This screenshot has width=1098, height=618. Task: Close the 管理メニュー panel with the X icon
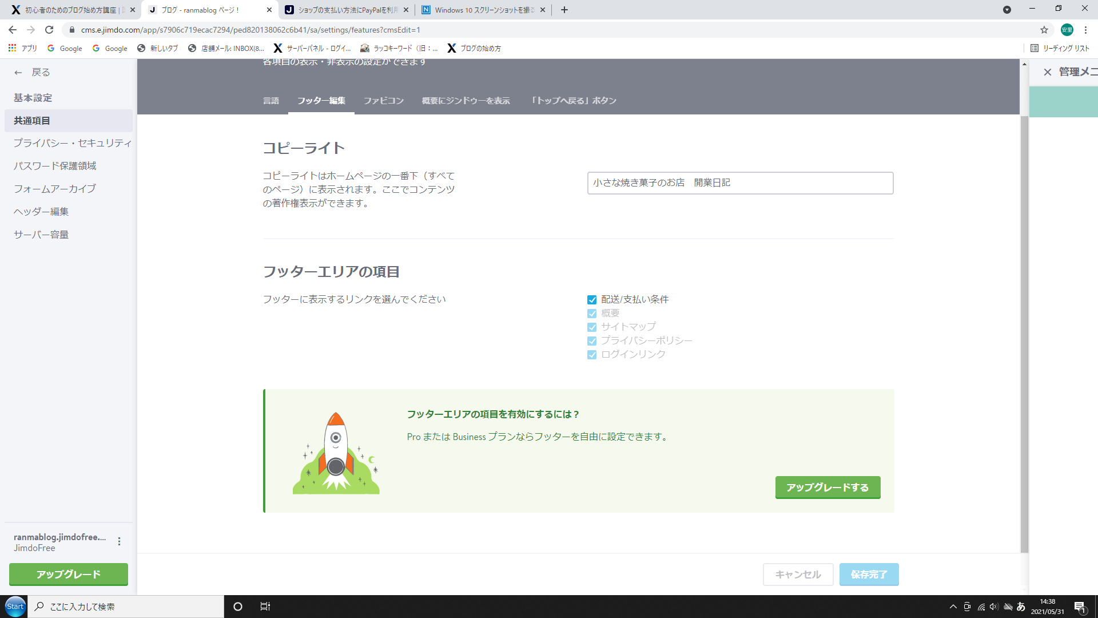1047,72
